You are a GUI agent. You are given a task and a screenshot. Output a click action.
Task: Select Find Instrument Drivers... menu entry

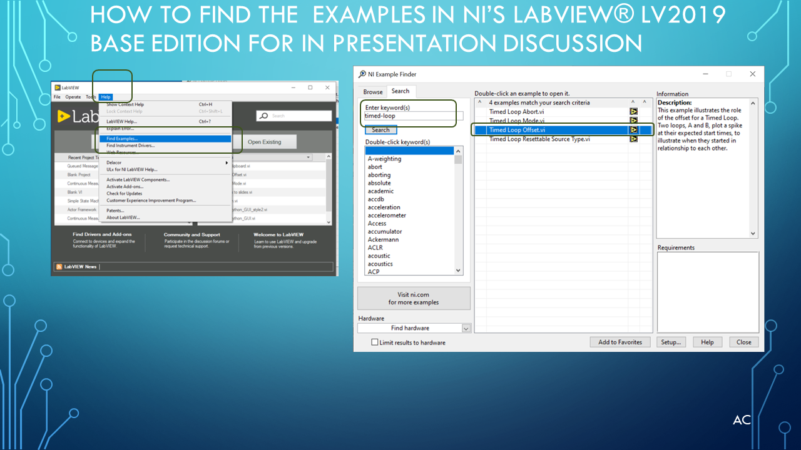tap(130, 146)
